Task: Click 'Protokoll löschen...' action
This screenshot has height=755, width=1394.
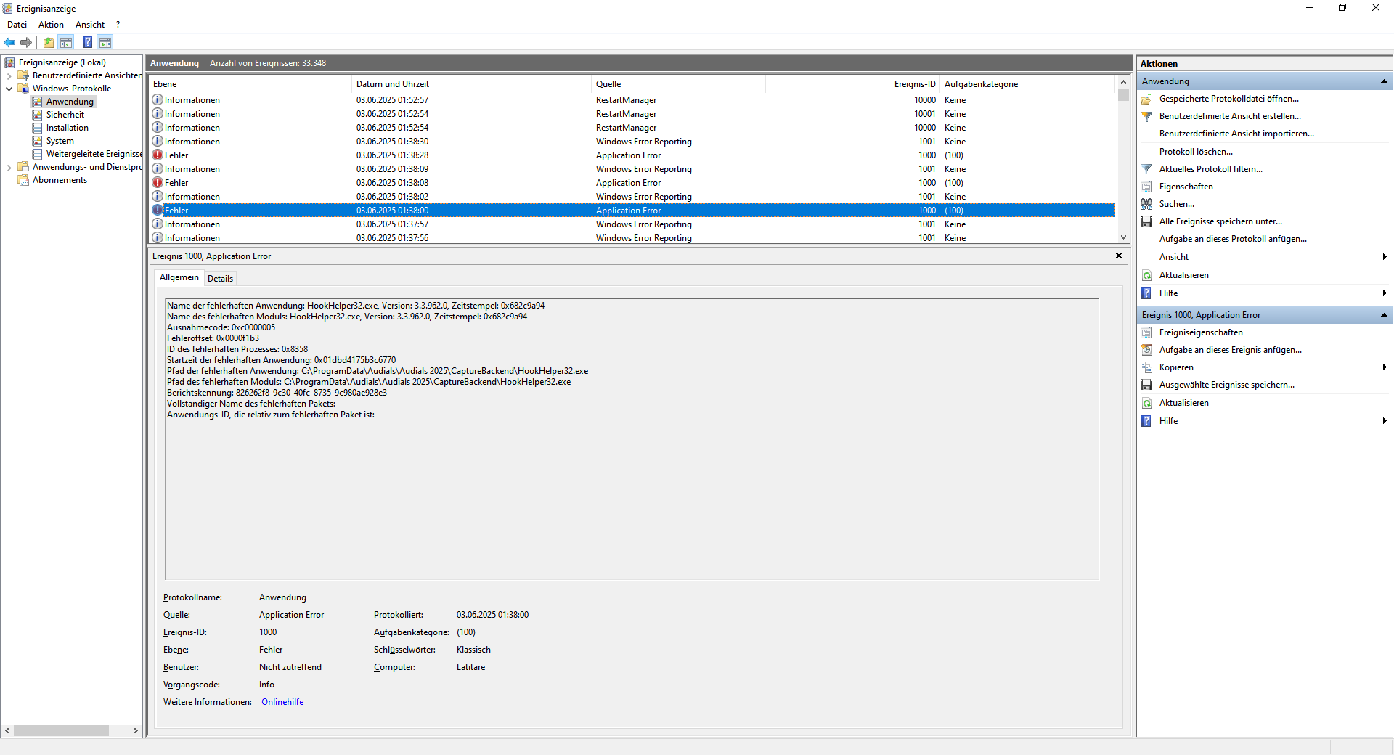Action: (1196, 152)
